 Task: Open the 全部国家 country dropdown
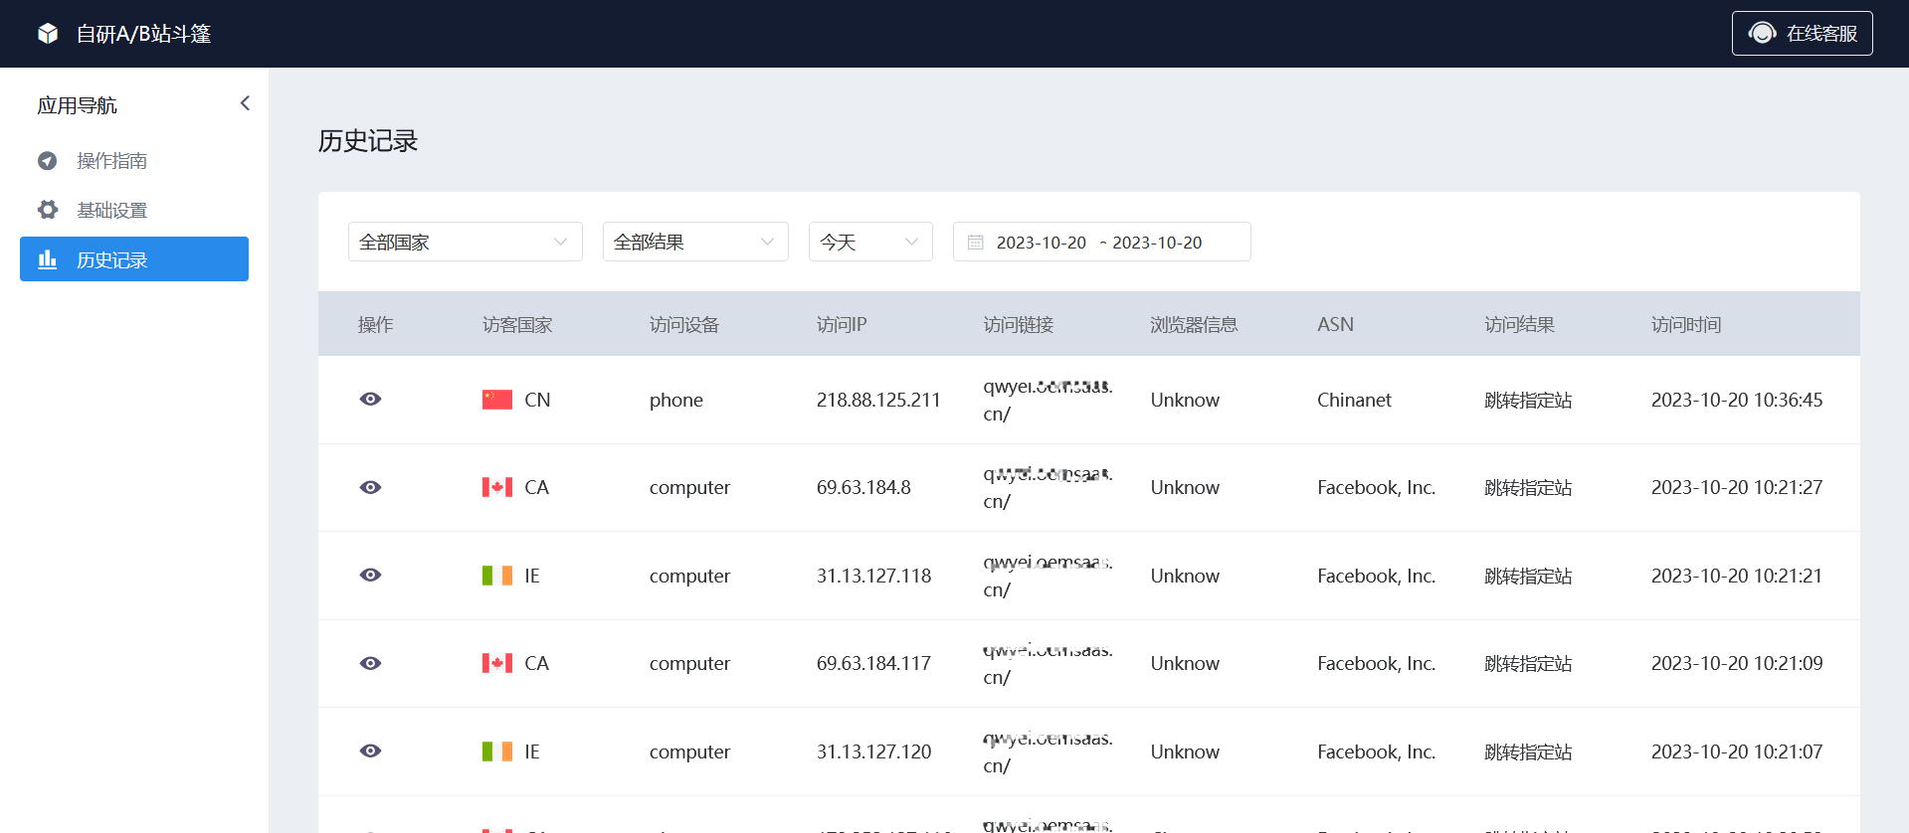(x=465, y=242)
